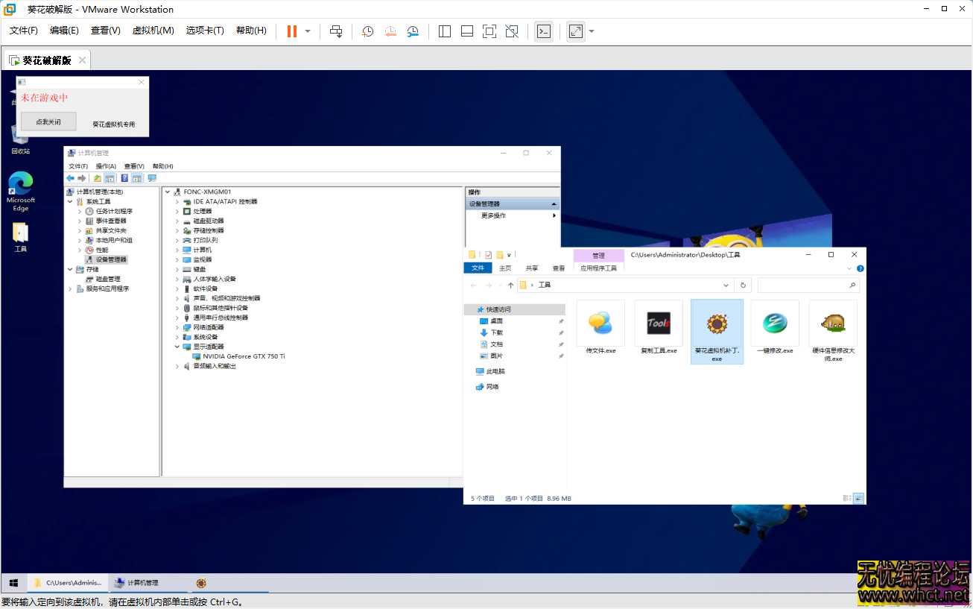Open the 虚拟机(M) menu
973x609 pixels.
pyautogui.click(x=153, y=31)
